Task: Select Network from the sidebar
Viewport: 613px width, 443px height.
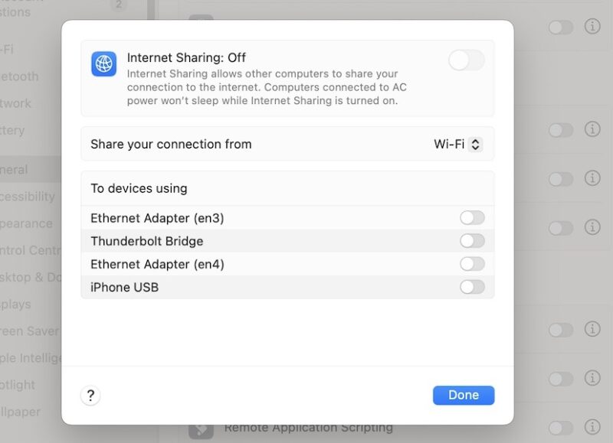Action: (19, 103)
